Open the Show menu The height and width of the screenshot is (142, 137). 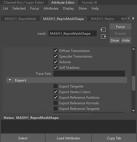click(x=82, y=8)
